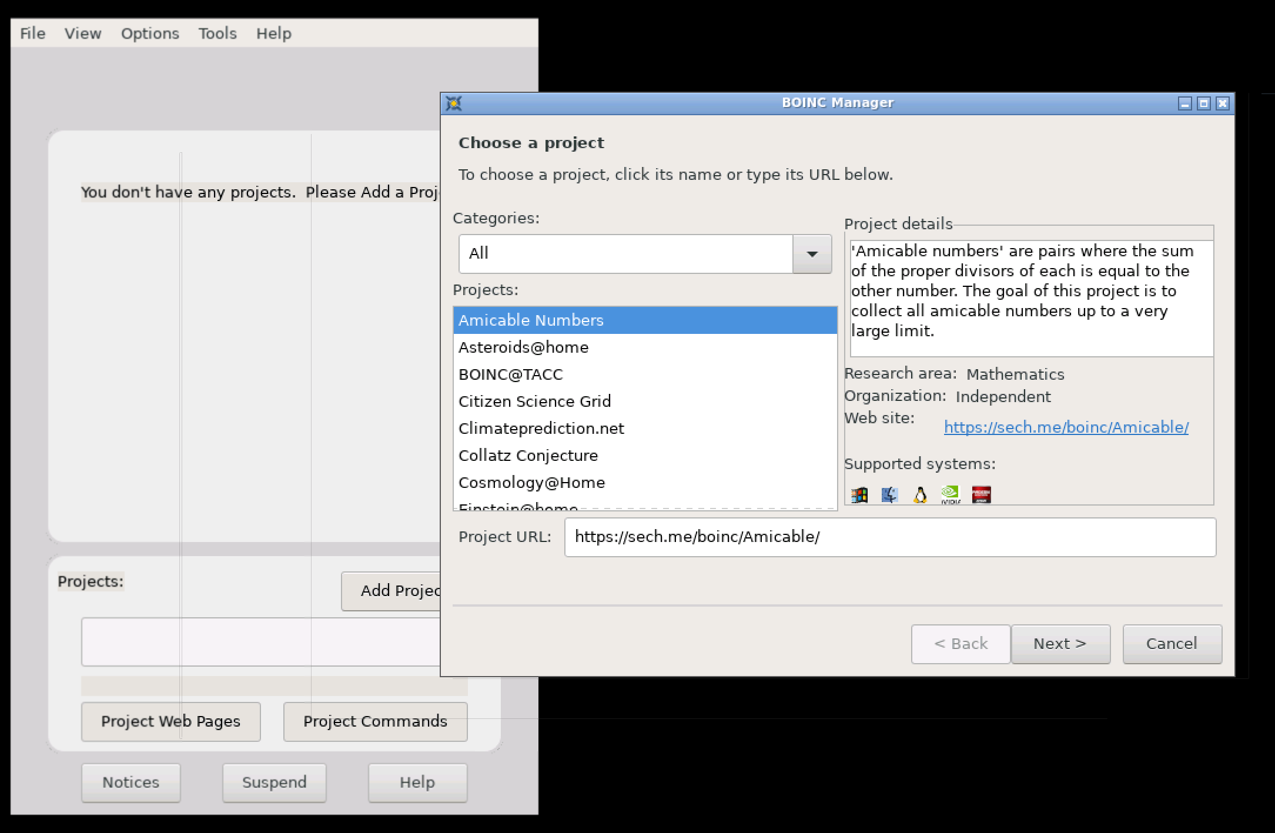Screen dimensions: 1275x833
Task: Open the Tools menu
Action: [x=217, y=34]
